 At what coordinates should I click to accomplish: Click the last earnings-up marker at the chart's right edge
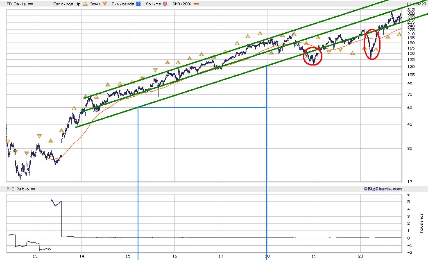(399, 34)
